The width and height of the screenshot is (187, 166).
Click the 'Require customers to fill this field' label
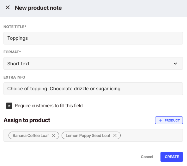tap(49, 106)
